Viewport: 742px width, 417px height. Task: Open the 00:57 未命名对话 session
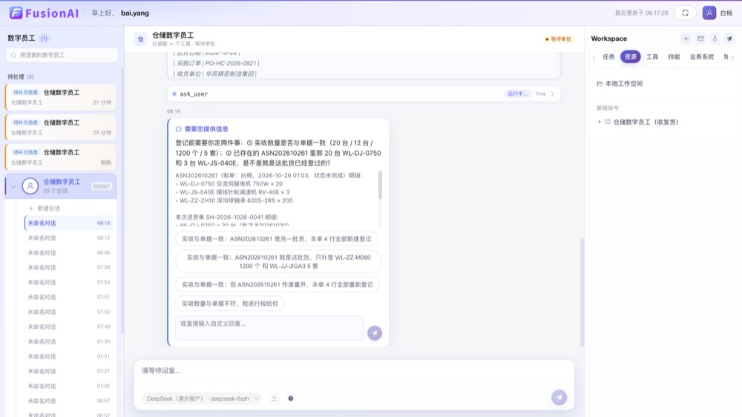click(68, 401)
